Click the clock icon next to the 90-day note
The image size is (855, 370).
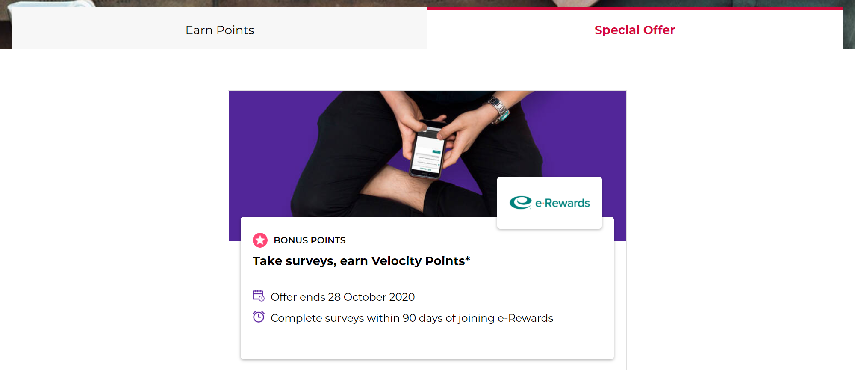point(259,317)
